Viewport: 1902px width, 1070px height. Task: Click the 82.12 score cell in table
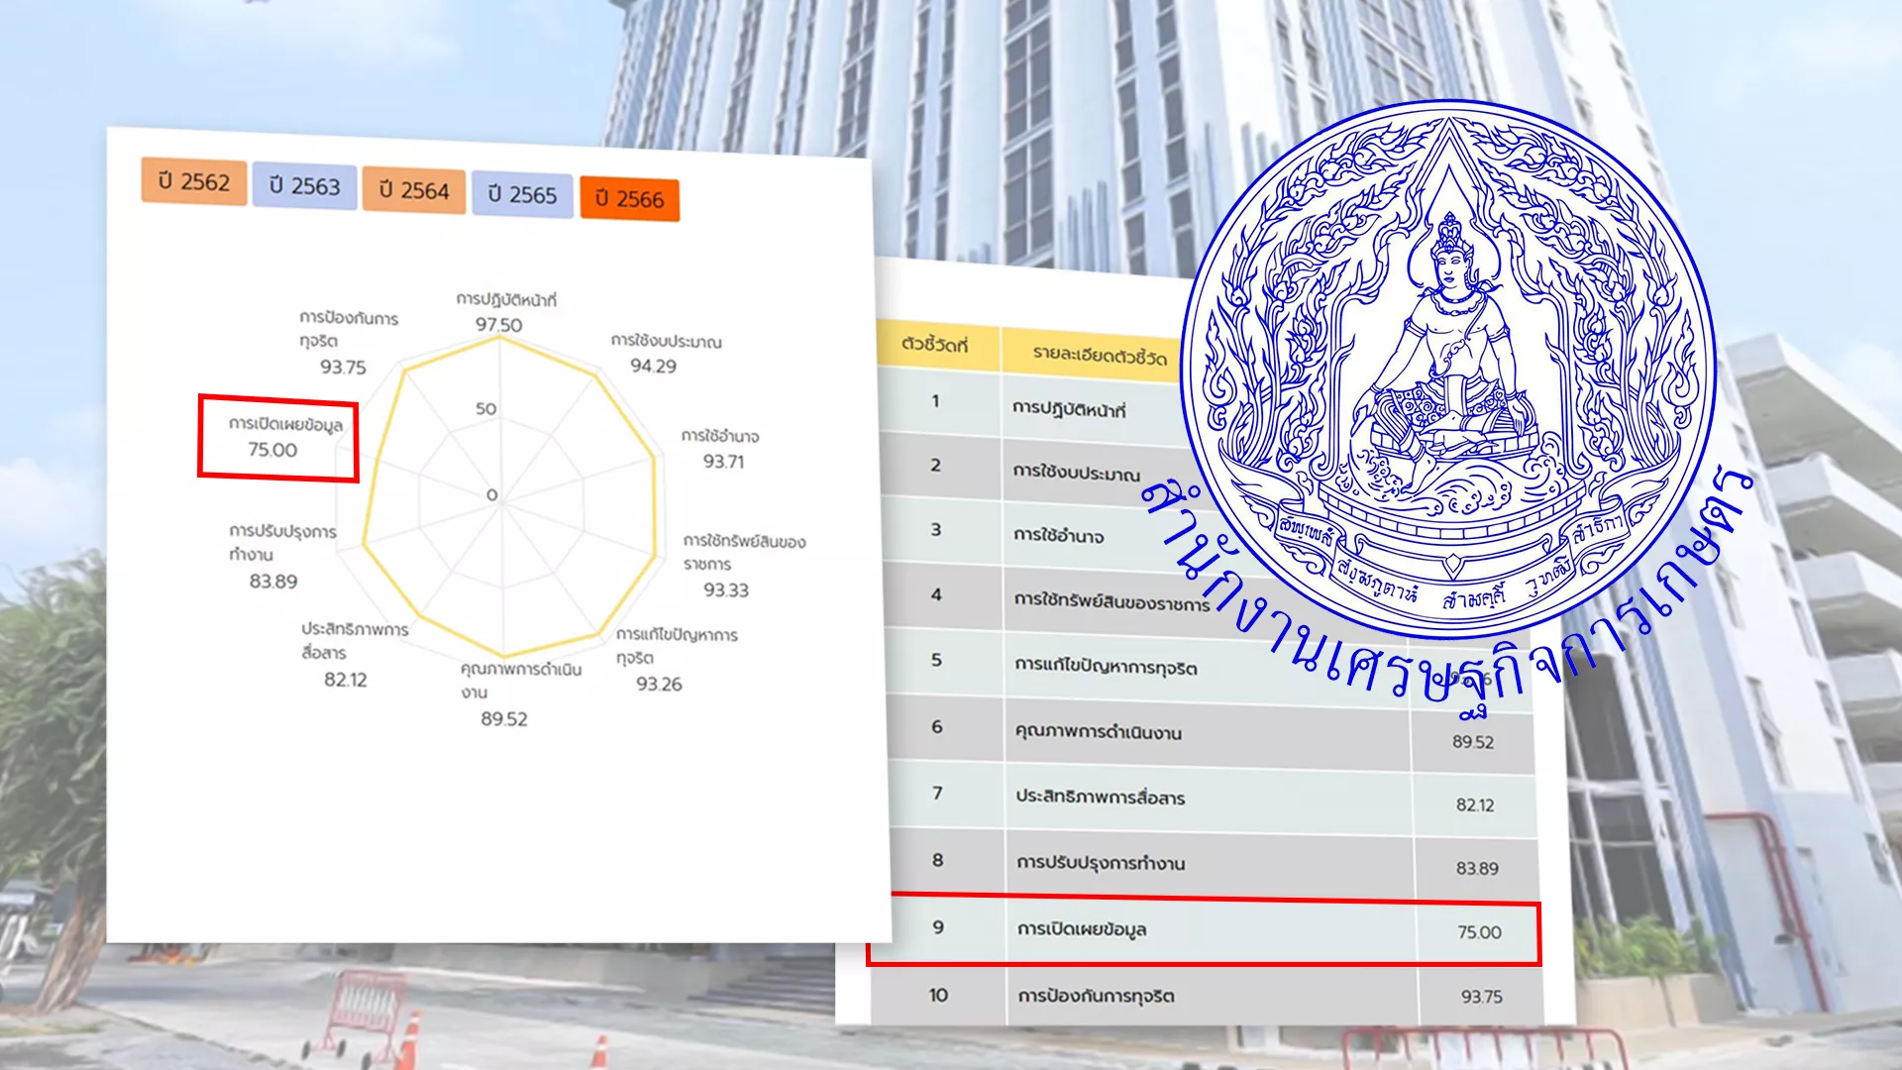tap(1475, 805)
